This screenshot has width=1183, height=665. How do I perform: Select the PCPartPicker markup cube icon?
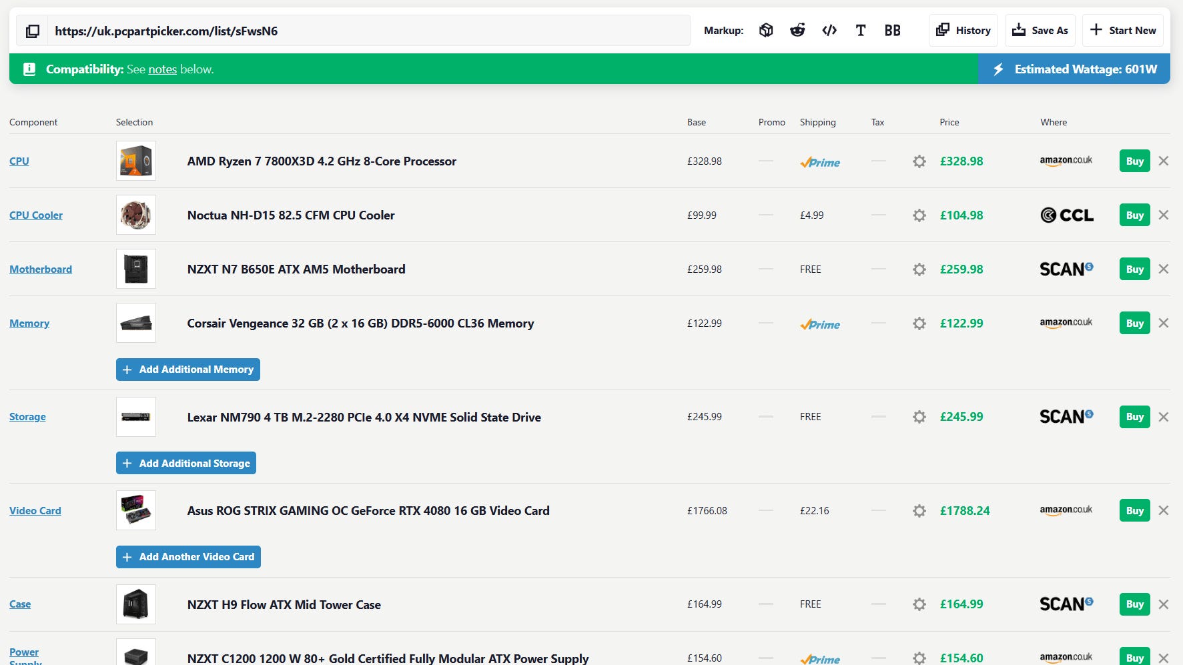click(766, 30)
